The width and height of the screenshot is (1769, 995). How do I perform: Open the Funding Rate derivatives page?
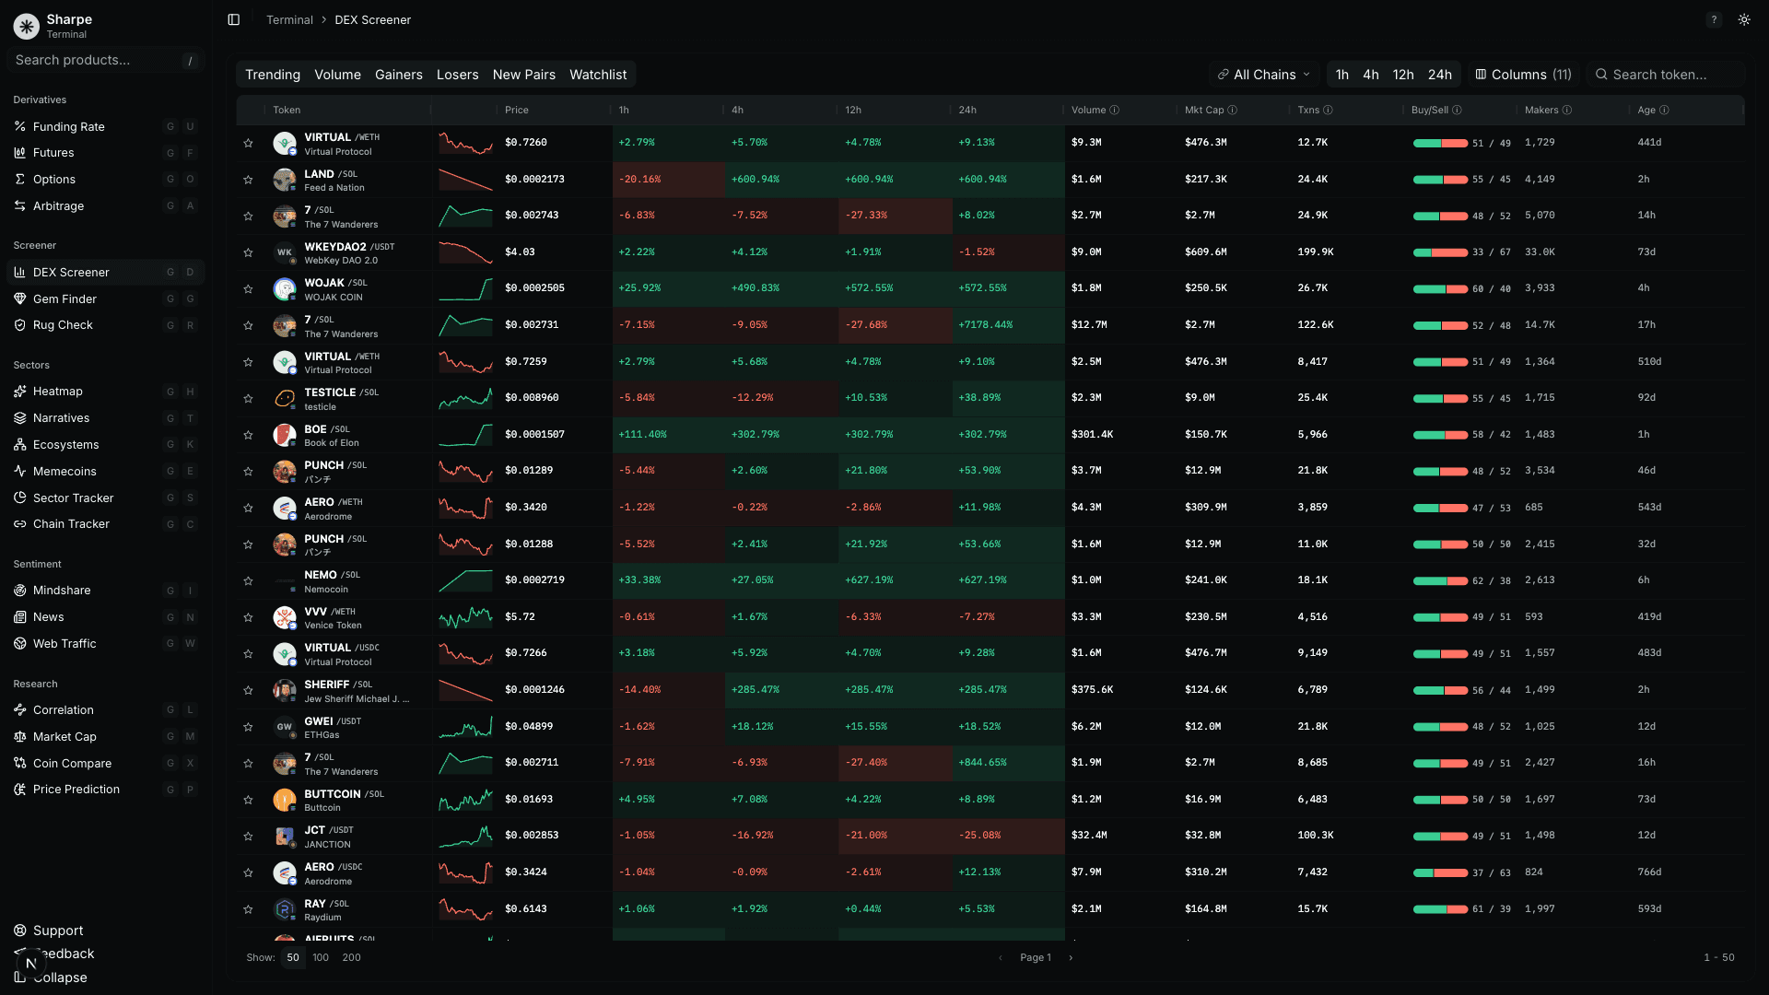pos(68,126)
